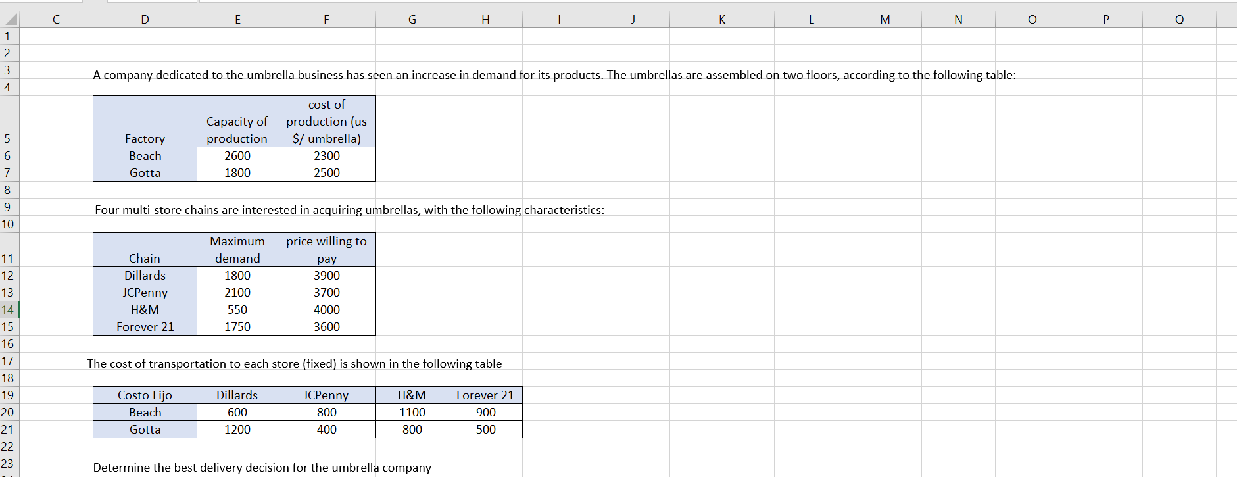Click 'H&M' header in the Costo Fijo table
The width and height of the screenshot is (1237, 477).
coord(412,395)
